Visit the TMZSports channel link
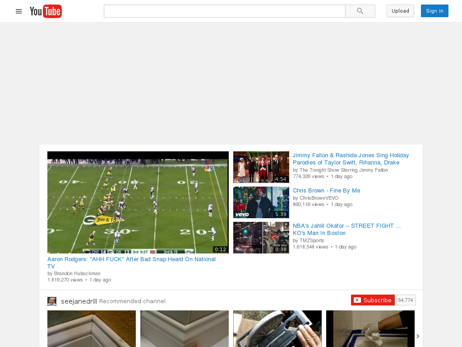The image size is (462, 347). 312,240
